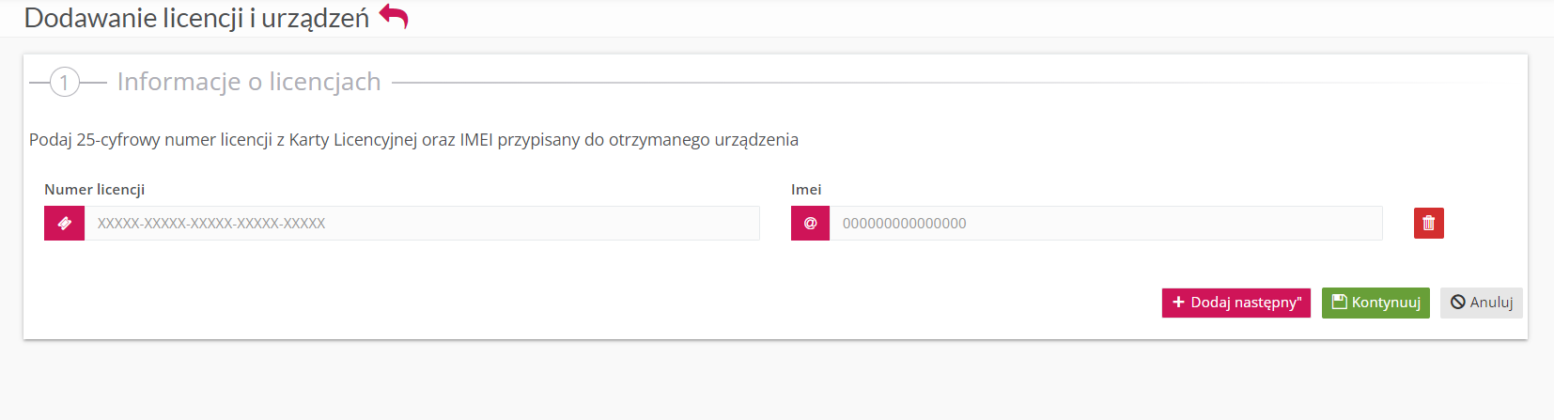Click the ticket icon beside the license field

(65, 224)
